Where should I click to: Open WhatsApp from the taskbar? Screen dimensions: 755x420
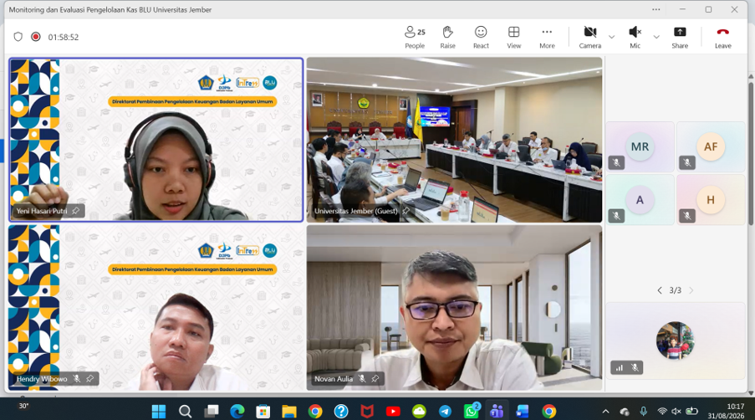pyautogui.click(x=472, y=411)
